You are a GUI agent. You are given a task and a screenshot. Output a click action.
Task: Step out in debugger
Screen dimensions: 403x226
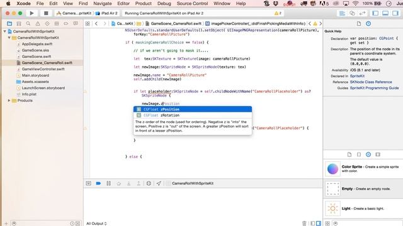click(139, 183)
